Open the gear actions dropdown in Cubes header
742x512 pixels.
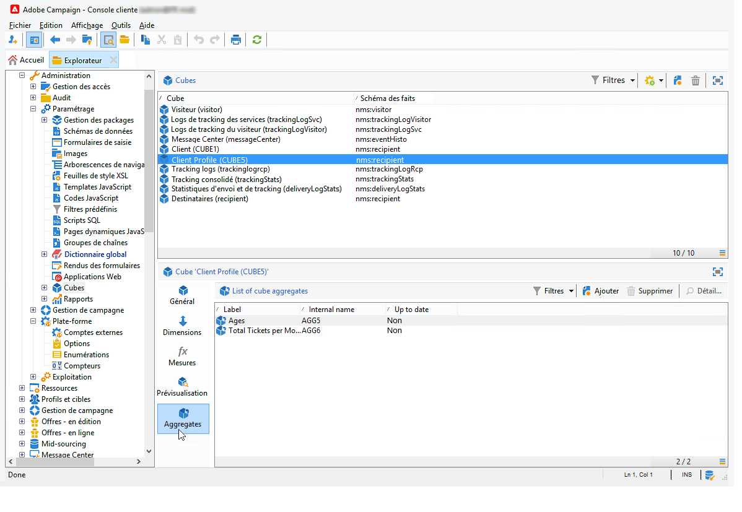click(654, 80)
